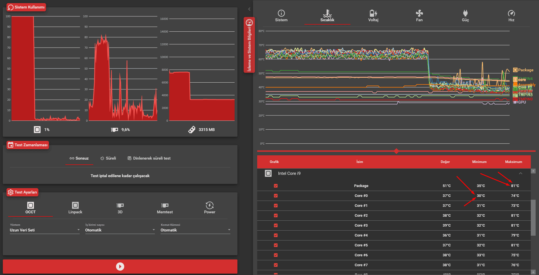Viewport: 539px width, 275px height.
Task: Select the Linpack test type
Action: 75,208
